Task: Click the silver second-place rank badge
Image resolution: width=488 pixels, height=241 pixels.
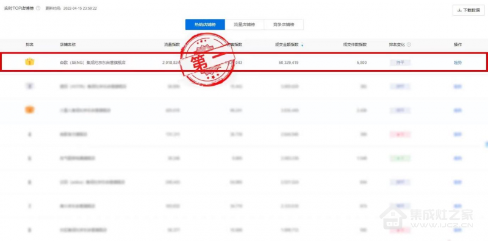Action: tap(29, 86)
